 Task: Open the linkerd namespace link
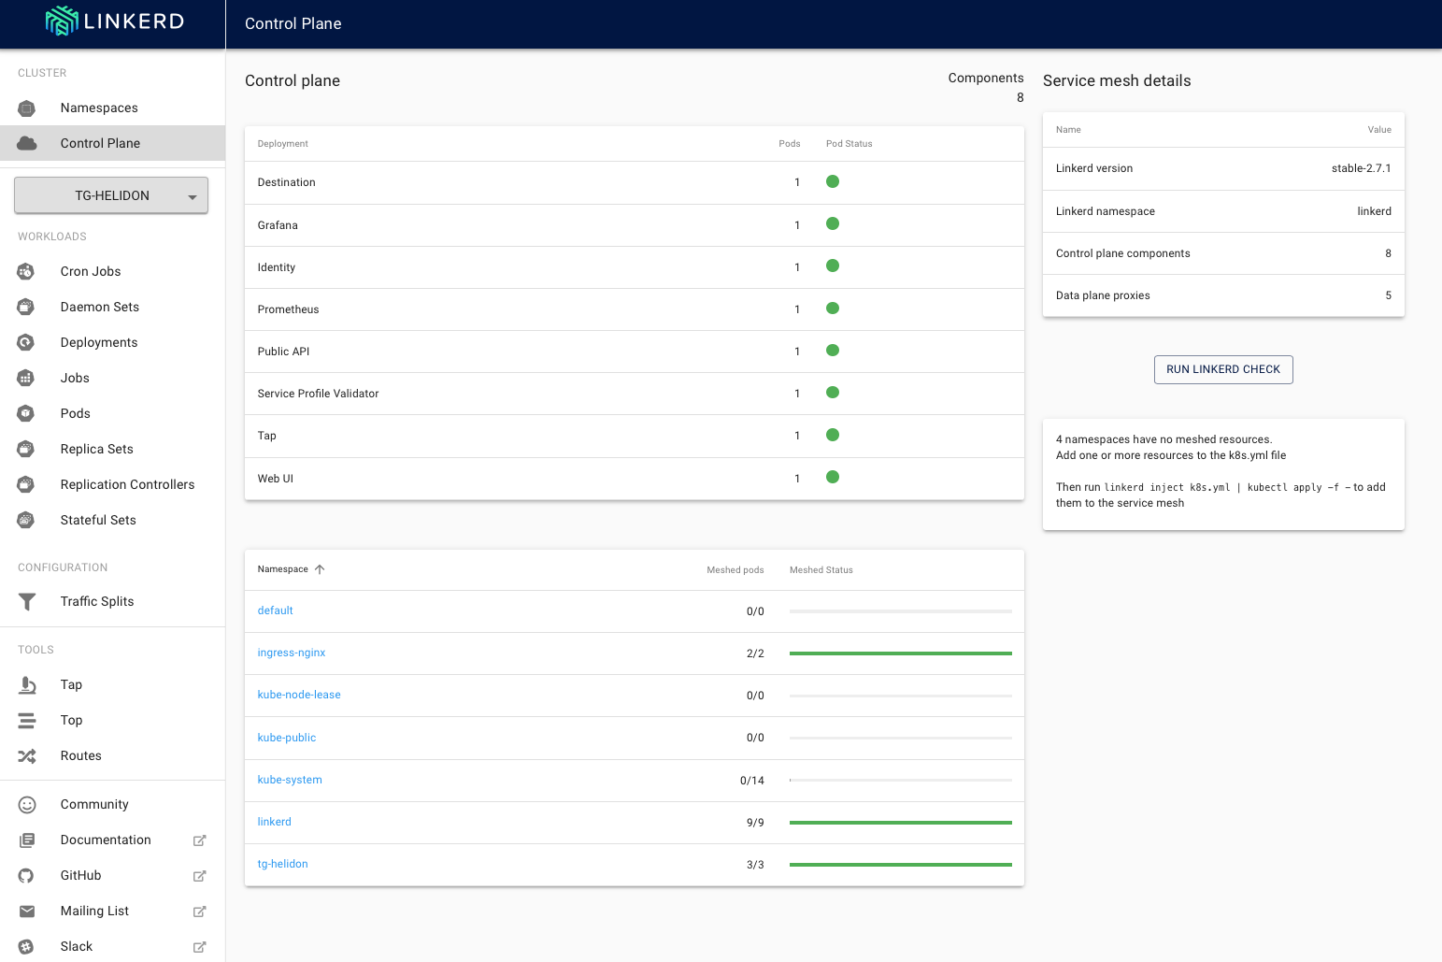point(275,822)
